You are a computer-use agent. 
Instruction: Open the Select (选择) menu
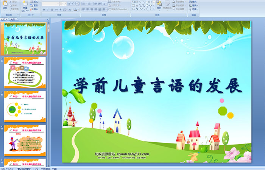194,9
